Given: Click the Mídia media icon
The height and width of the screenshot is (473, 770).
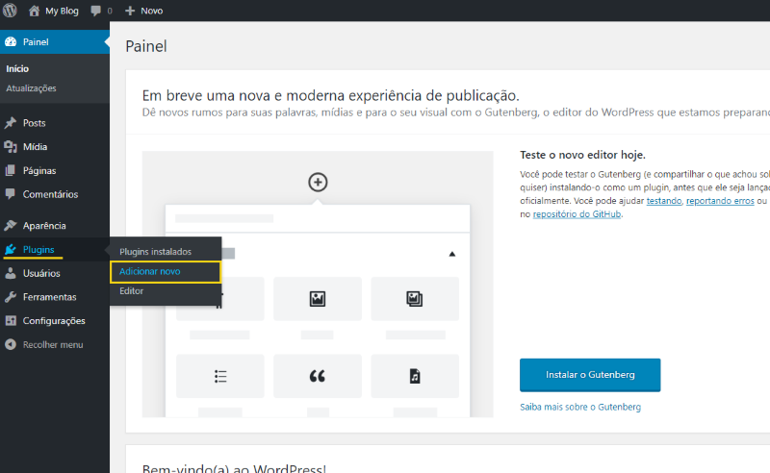Looking at the screenshot, I should (x=11, y=146).
